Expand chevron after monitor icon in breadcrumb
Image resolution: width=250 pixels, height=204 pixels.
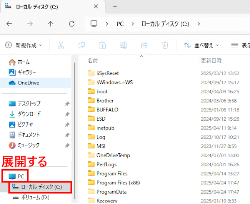pos(107,24)
